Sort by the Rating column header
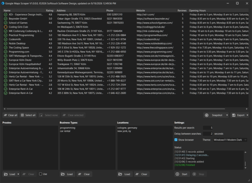 50,10
